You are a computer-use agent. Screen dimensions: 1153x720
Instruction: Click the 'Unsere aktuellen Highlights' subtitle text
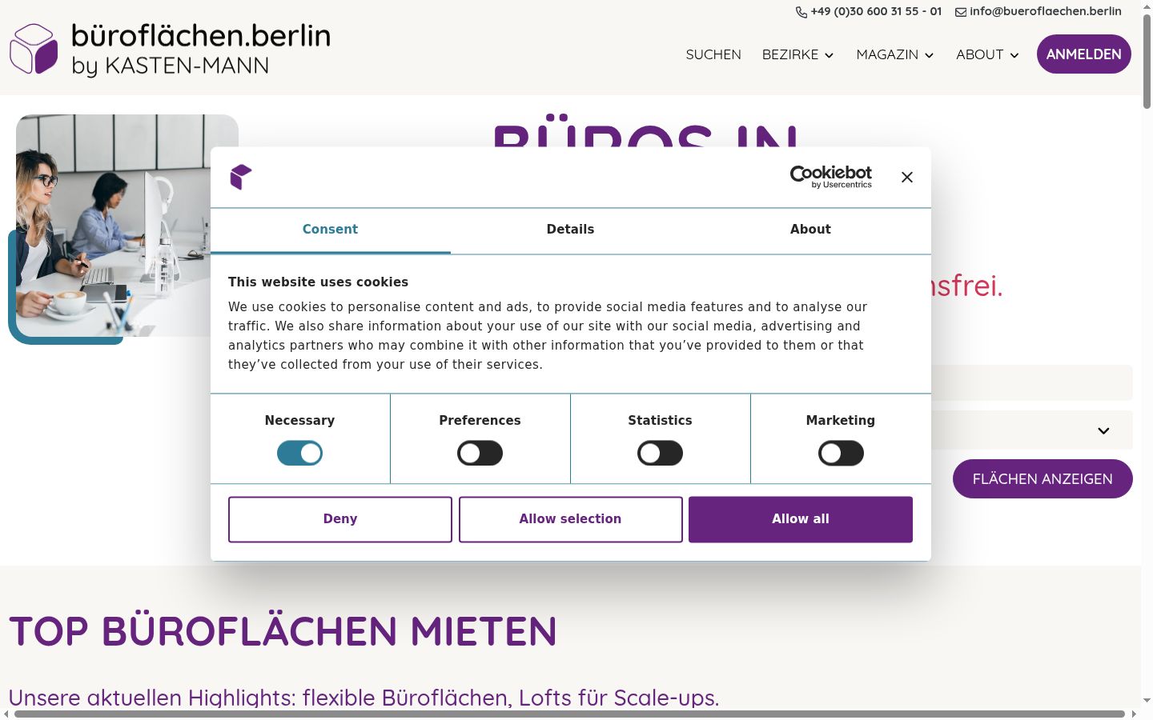(x=364, y=698)
